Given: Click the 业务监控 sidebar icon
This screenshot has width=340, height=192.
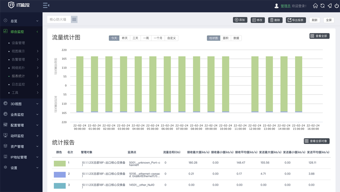Looking at the screenshot, I should click(x=6, y=114).
